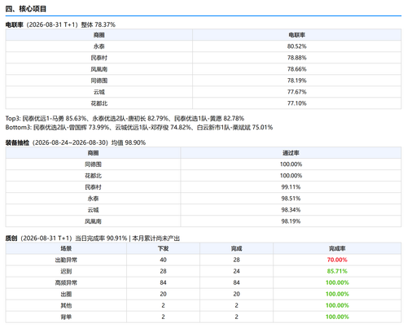Select the '其他' scene cell

[x=66, y=305]
